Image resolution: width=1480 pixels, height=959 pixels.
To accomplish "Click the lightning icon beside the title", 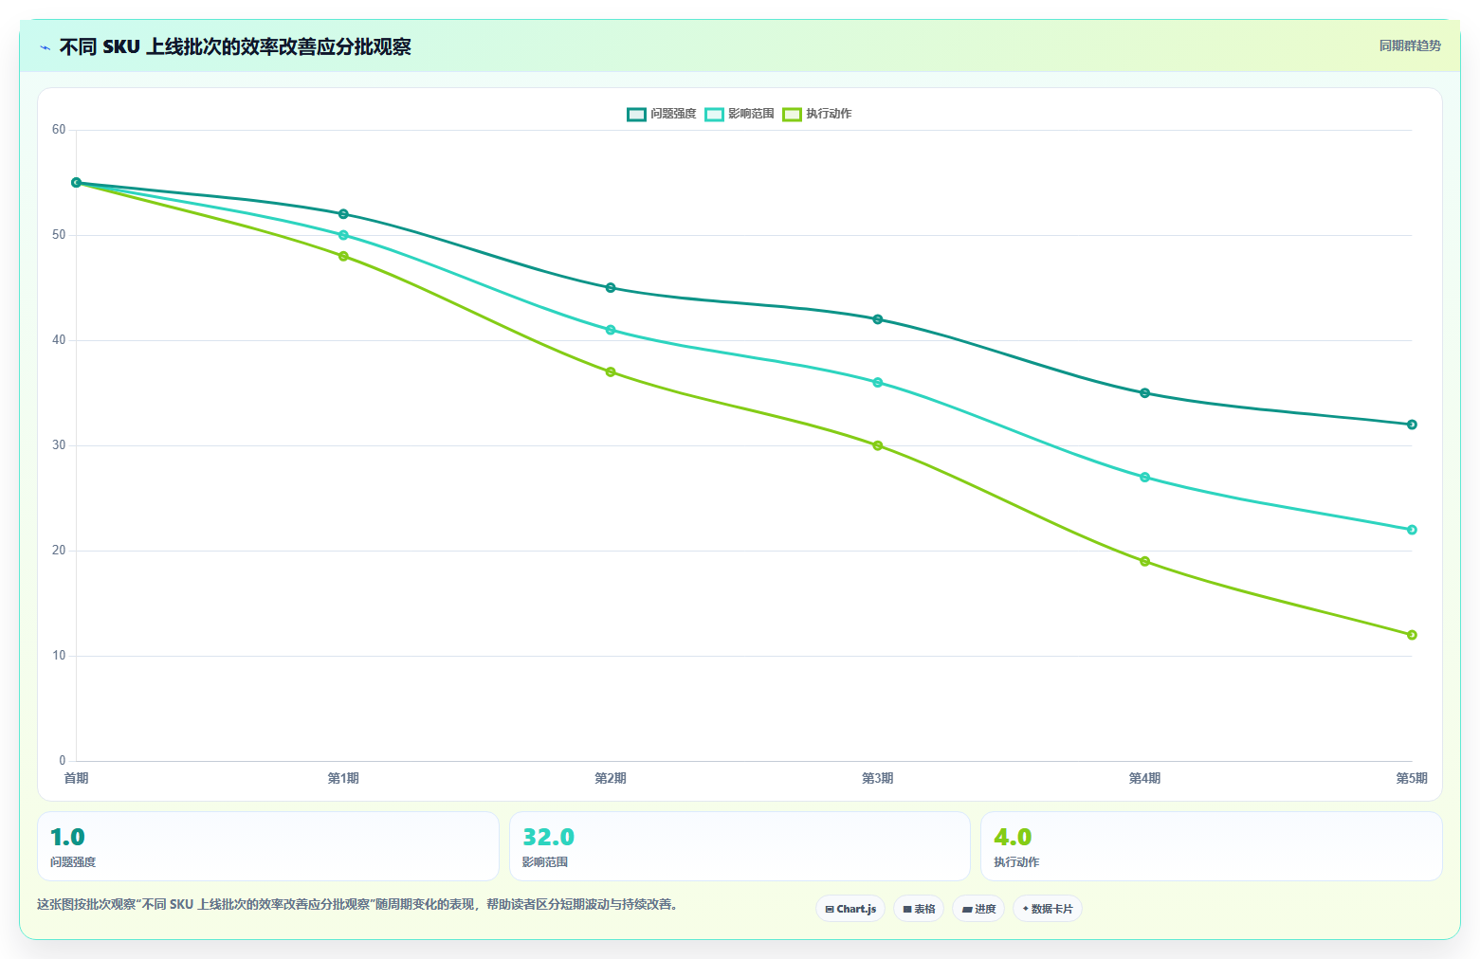I will pos(45,47).
